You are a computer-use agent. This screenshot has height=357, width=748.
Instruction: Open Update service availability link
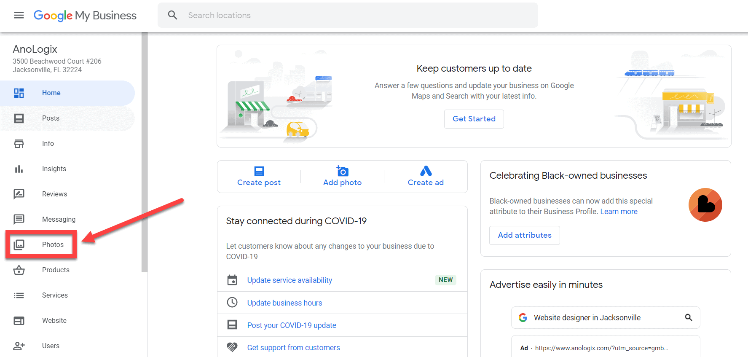tap(290, 280)
